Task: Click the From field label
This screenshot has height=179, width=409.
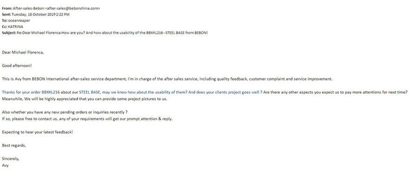Action: (7, 8)
